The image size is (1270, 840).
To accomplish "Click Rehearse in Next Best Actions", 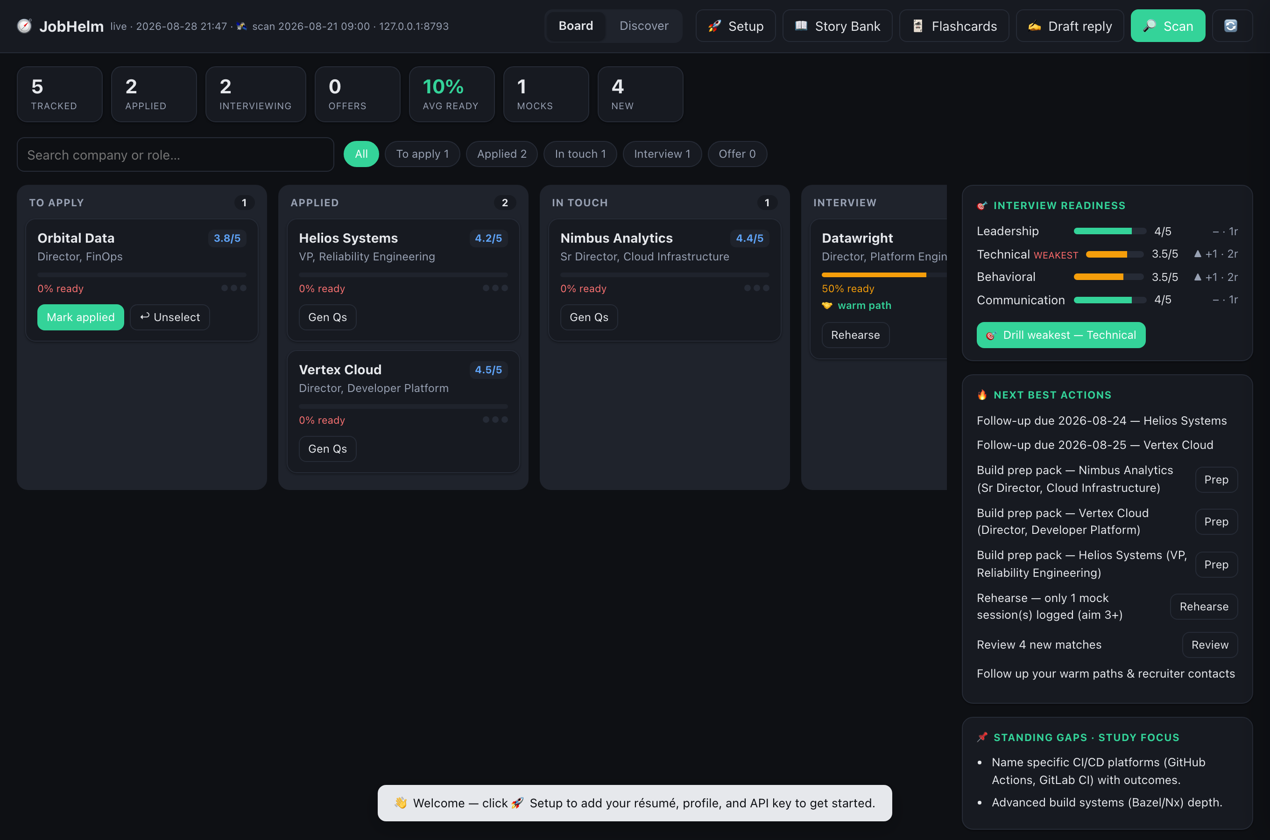I will point(1204,607).
